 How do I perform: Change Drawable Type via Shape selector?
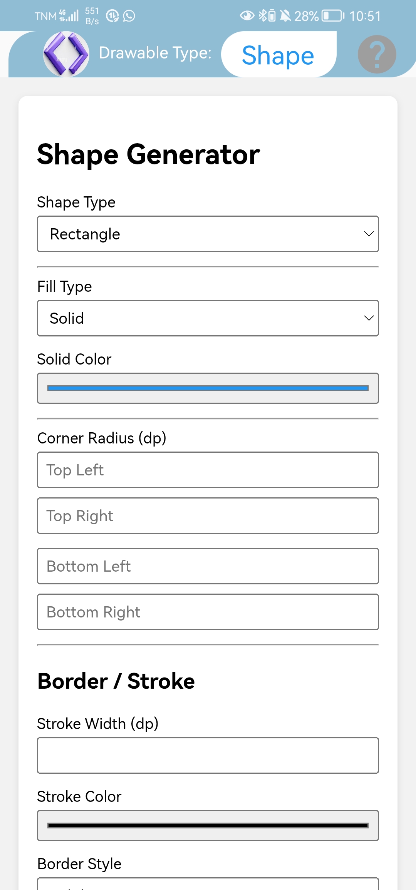(x=278, y=55)
